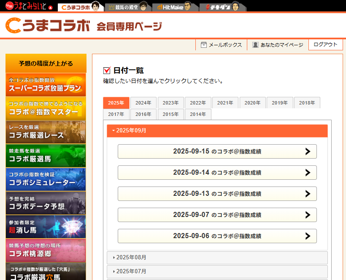The width and height of the screenshot is (346, 280).
Task: Click the red checkmark icon beside 日付一覧
Action: [107, 70]
